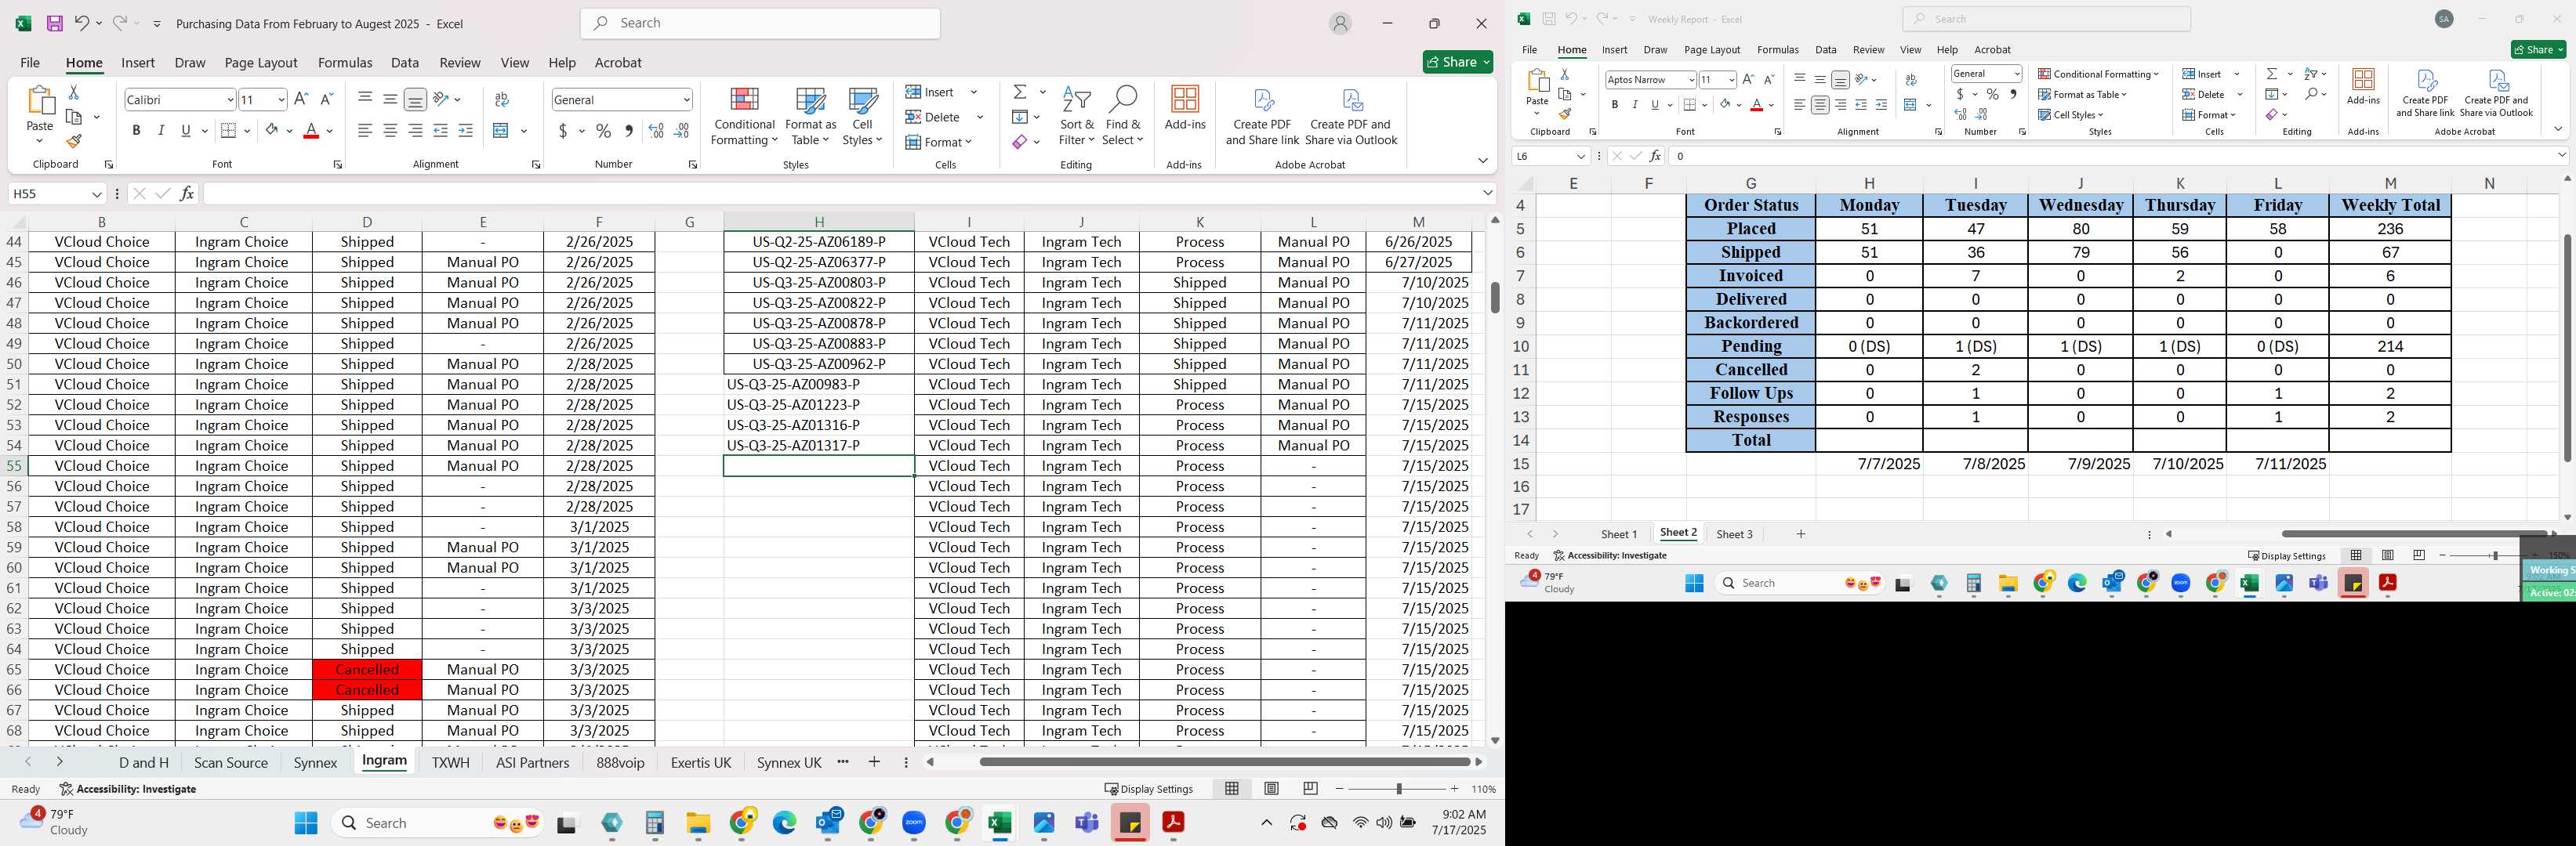Image resolution: width=2576 pixels, height=846 pixels.
Task: Click Insert Function fx in Purchasing Data window
Action: 187,193
